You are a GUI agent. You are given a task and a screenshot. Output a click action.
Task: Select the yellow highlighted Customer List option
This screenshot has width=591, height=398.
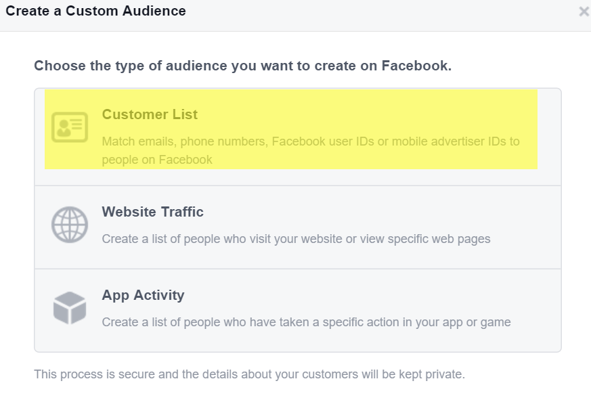291,129
